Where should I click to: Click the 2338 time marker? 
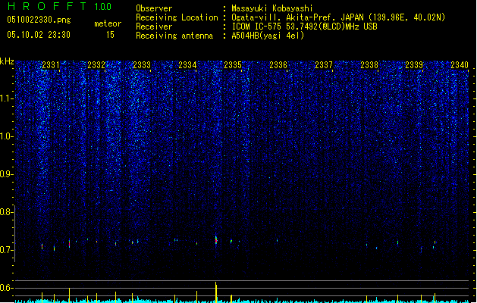tap(369, 65)
